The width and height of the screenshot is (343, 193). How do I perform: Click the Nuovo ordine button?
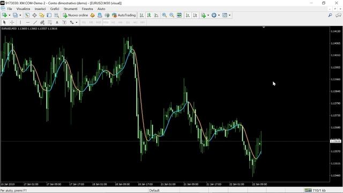click(75, 15)
